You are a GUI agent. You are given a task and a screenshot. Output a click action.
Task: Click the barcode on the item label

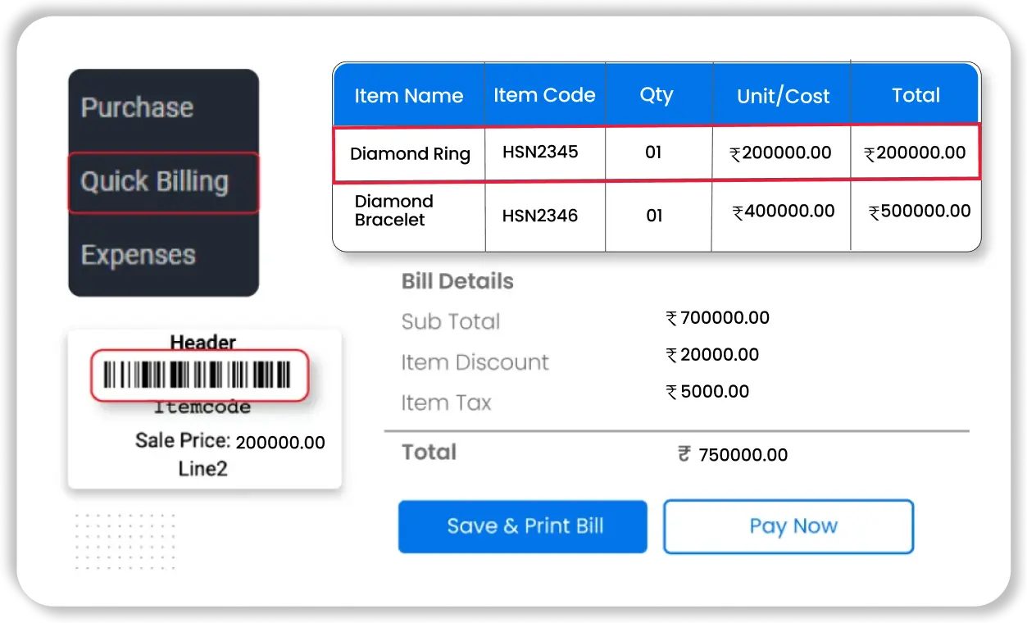click(x=199, y=375)
